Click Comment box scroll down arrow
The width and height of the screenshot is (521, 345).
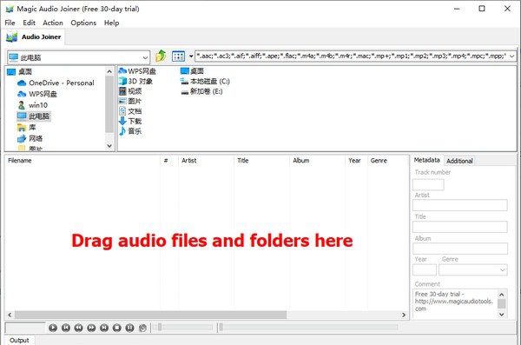click(502, 314)
